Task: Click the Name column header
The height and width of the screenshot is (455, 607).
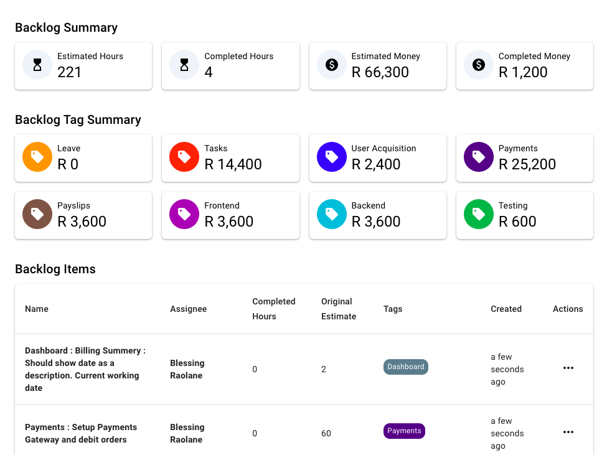Action: point(37,309)
